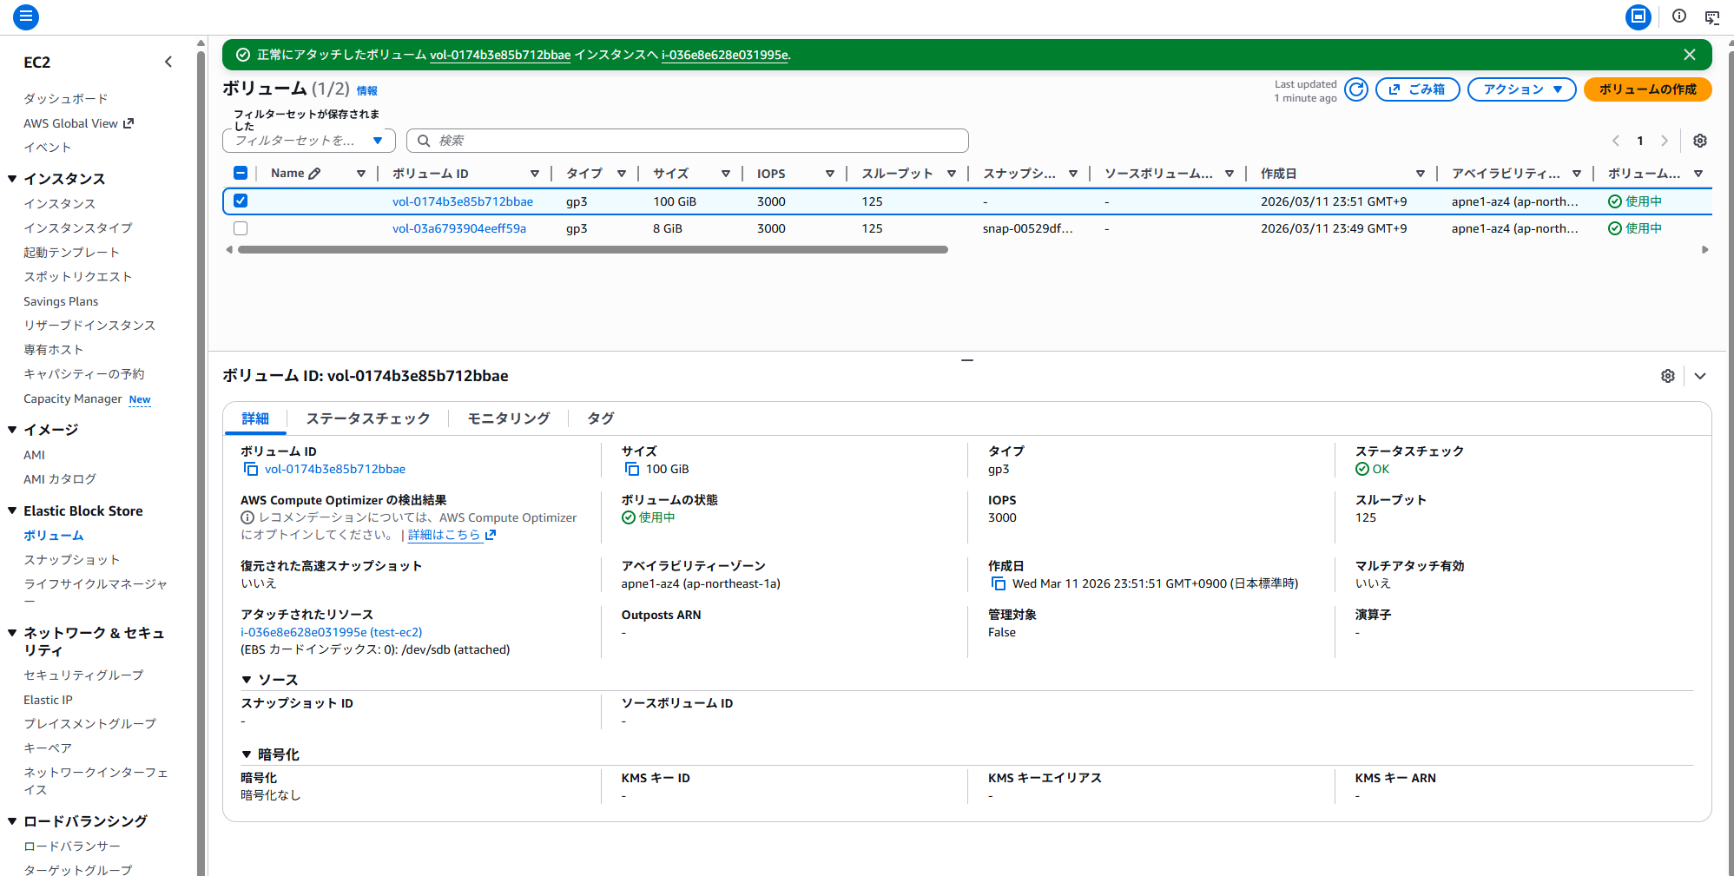Open the アクション dropdown
This screenshot has width=1734, height=876.
click(x=1521, y=89)
